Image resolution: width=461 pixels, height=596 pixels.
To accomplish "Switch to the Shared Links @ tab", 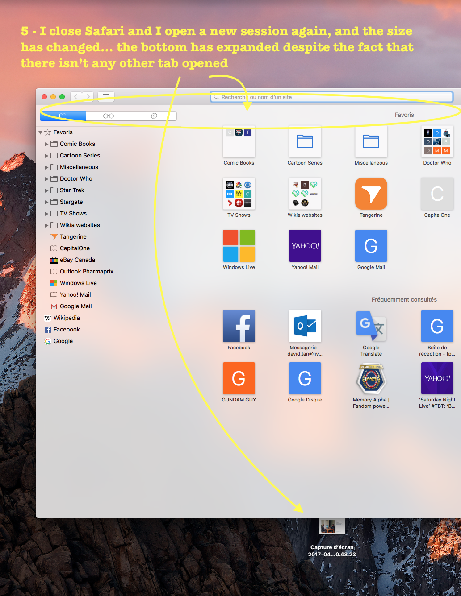I will point(154,116).
